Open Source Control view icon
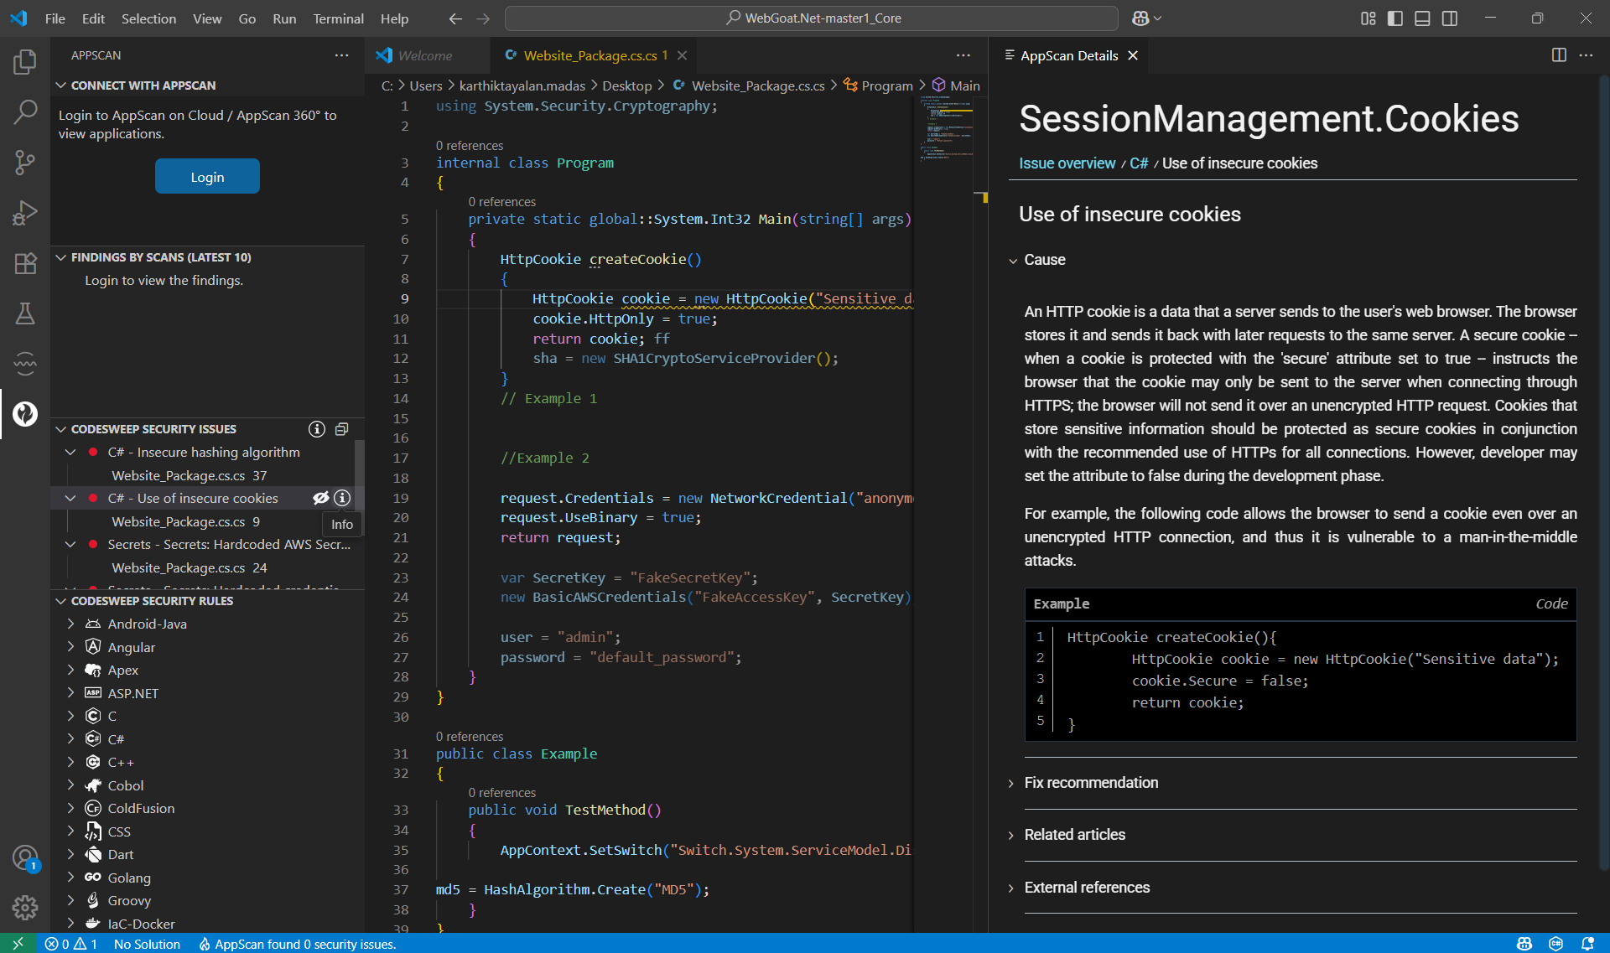The image size is (1610, 953). [25, 162]
